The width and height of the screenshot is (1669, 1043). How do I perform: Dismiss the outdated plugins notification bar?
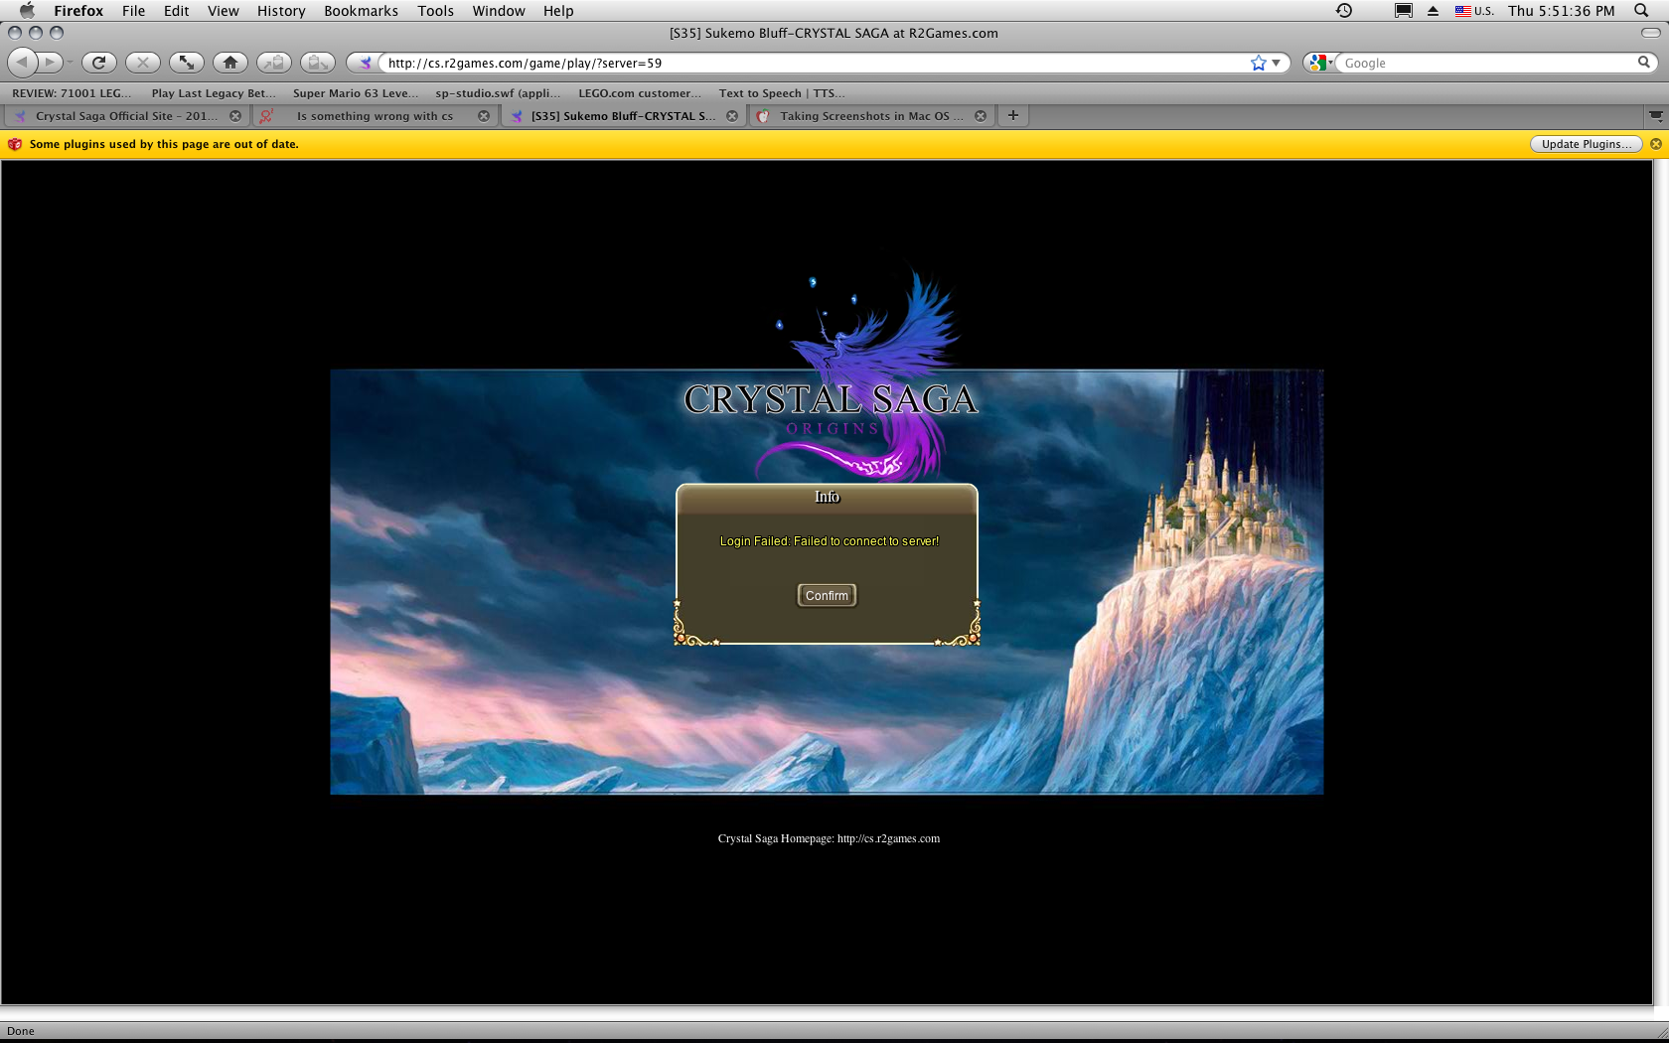click(x=1656, y=144)
